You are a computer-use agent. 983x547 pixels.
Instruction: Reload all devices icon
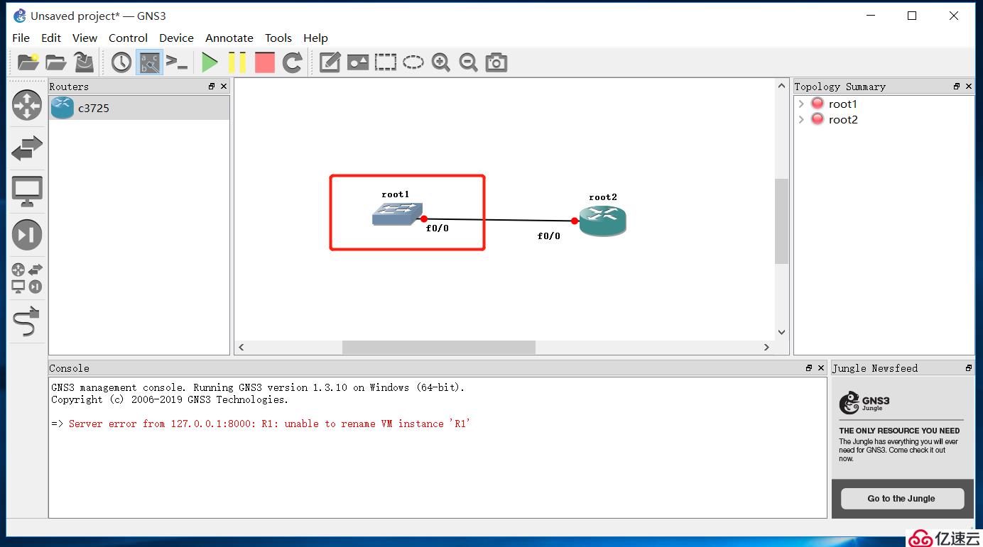point(293,62)
